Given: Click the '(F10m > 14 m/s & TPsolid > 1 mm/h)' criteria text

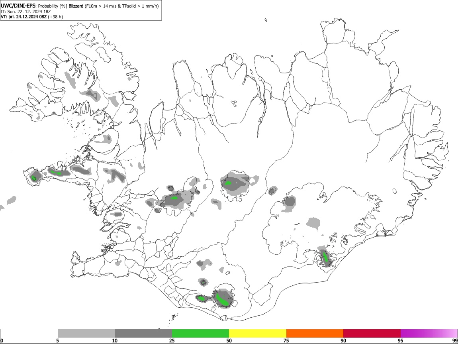Looking at the screenshot, I should pos(122,6).
